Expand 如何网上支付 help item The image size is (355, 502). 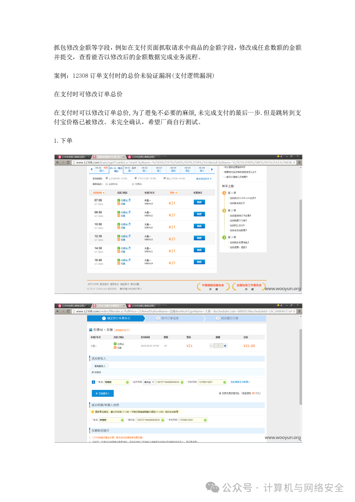(237, 226)
